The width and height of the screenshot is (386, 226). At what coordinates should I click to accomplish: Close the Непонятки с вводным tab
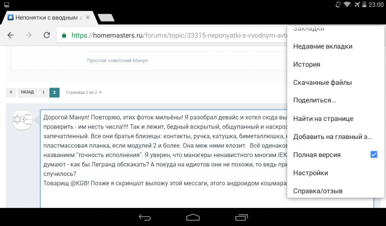tap(88, 18)
